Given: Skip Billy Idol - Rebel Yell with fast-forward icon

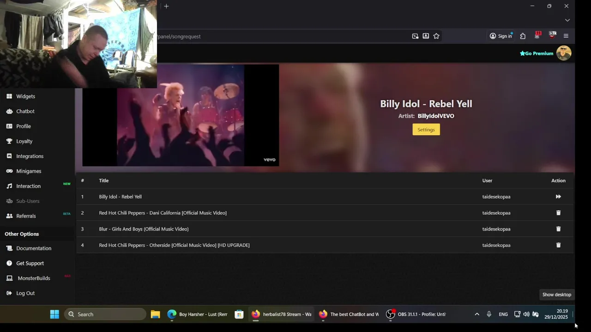Looking at the screenshot, I should point(558,196).
